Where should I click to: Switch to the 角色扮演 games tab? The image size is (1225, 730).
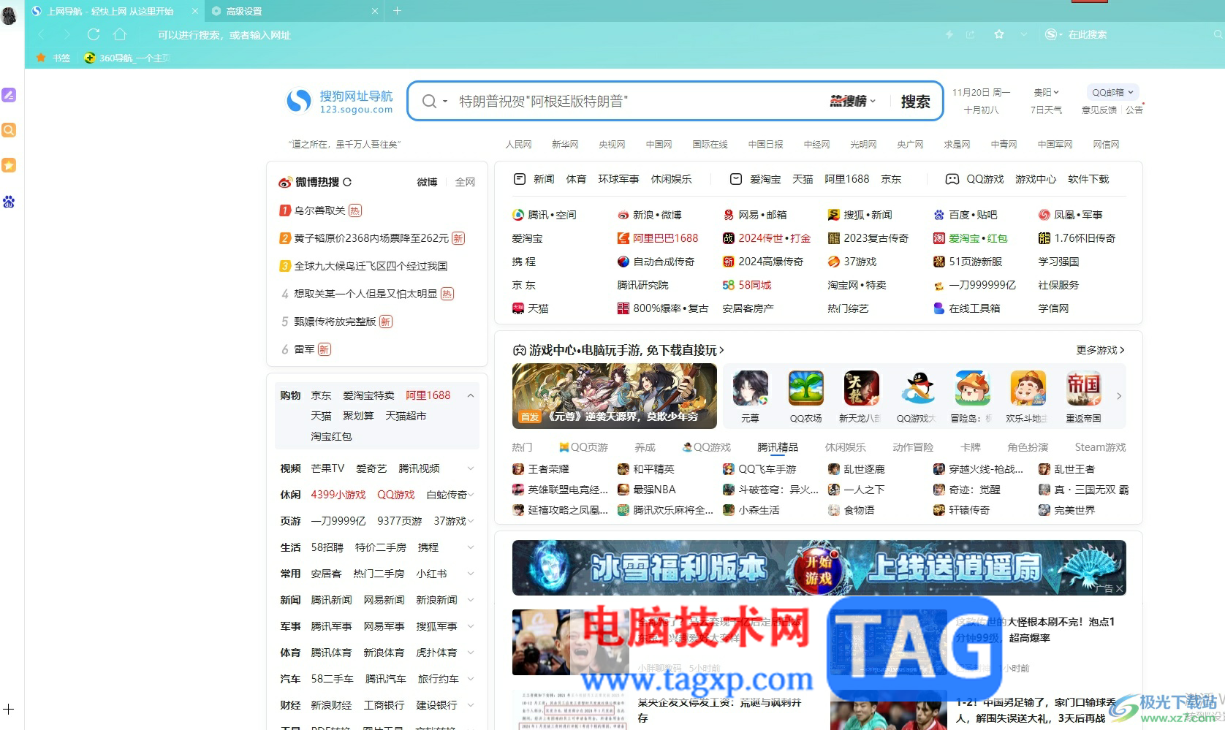(1028, 447)
